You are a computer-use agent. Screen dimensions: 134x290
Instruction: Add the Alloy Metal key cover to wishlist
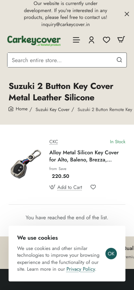point(93,187)
